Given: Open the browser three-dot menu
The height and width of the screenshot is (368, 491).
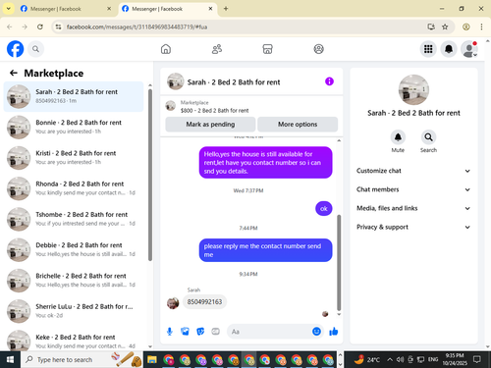Looking at the screenshot, I should (x=481, y=26).
